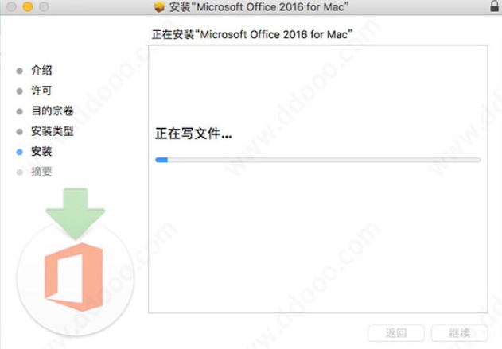
Task: Click the blue bullet beside 安装
Action: coord(20,152)
